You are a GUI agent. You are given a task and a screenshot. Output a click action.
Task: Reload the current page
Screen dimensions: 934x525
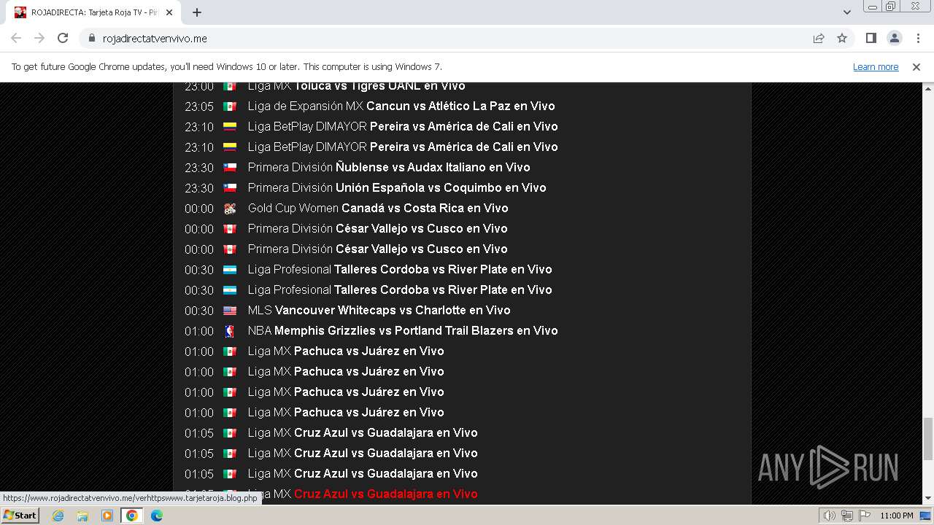[x=63, y=38]
